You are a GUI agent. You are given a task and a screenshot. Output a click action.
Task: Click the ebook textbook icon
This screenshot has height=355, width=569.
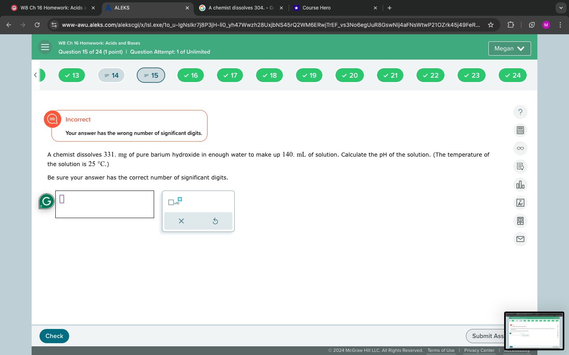click(520, 221)
